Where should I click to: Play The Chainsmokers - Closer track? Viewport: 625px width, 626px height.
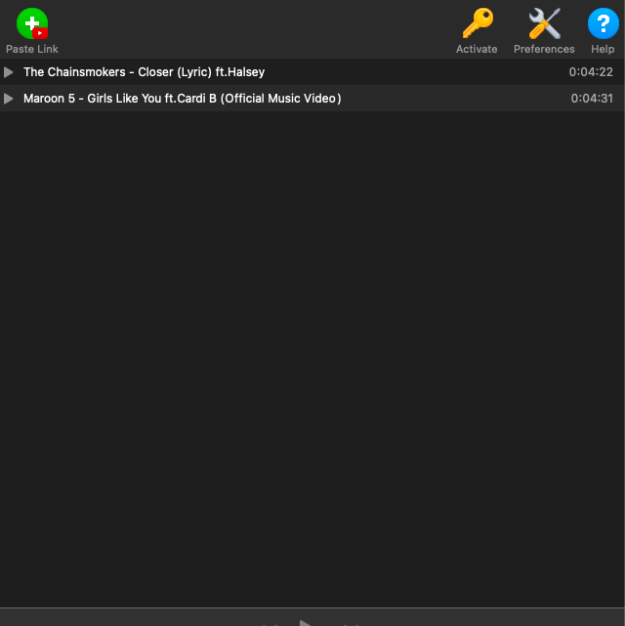coord(9,72)
